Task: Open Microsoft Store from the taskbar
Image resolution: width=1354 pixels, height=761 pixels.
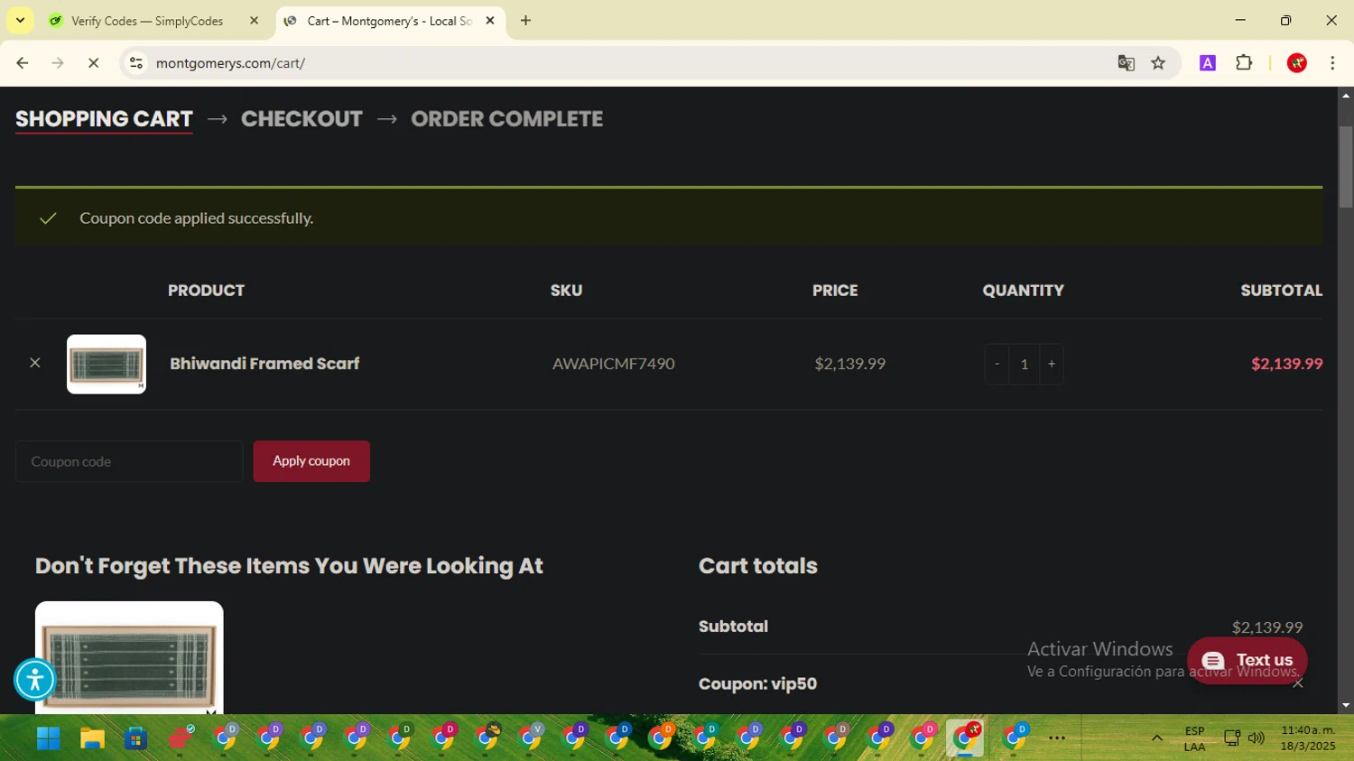Action: (136, 738)
